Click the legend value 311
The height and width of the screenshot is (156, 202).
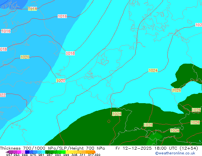click(83, 155)
